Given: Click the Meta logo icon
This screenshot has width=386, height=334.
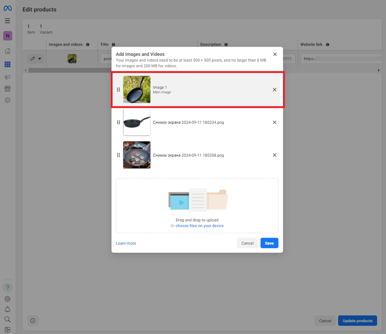Looking at the screenshot, I should point(8,8).
